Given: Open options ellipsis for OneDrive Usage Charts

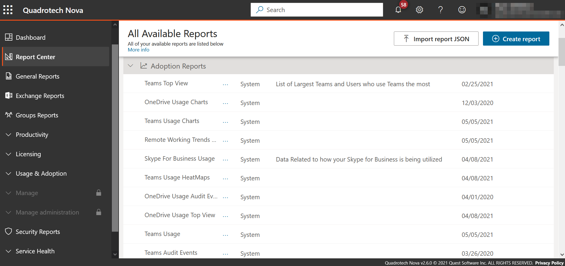Looking at the screenshot, I should pyautogui.click(x=225, y=104).
